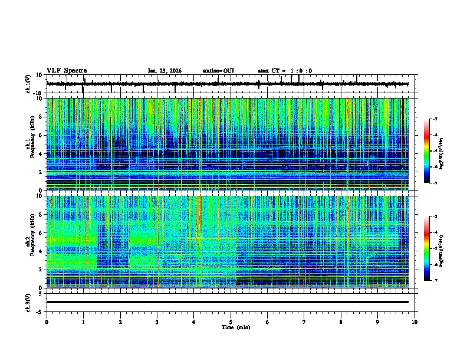
Task: Click the ch.2 color bar scale
Action: pyautogui.click(x=427, y=248)
